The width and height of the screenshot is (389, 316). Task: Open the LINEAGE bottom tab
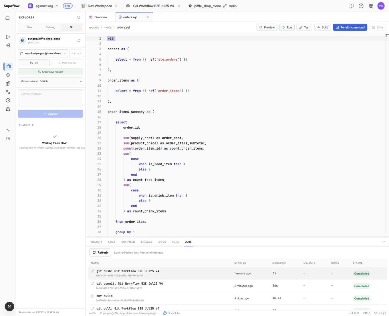(x=147, y=242)
